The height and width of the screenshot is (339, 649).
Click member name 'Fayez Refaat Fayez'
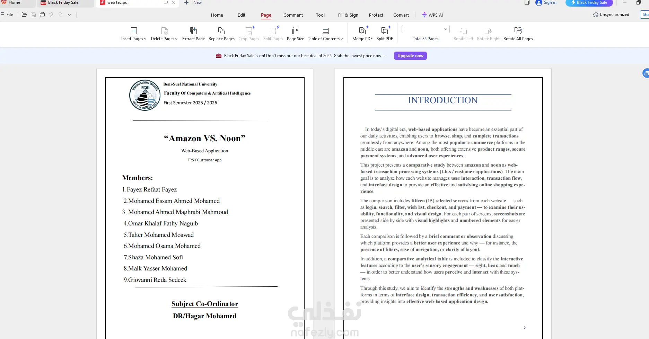[152, 190]
